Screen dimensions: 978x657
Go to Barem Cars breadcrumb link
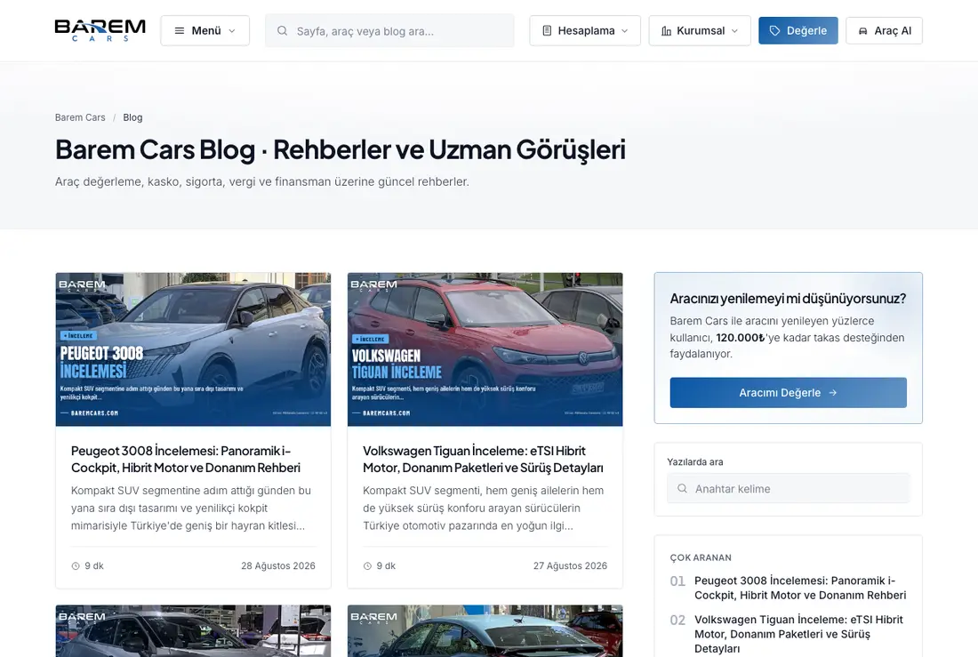pos(80,117)
